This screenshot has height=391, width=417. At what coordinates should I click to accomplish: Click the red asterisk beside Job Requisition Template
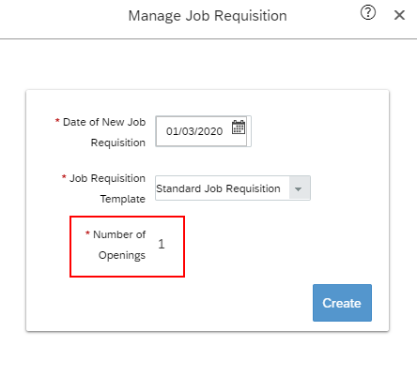coord(64,176)
